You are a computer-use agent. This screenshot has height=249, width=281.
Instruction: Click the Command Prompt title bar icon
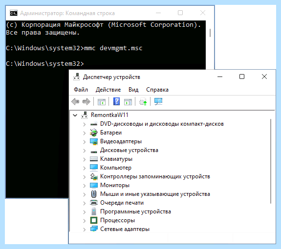[14, 13]
